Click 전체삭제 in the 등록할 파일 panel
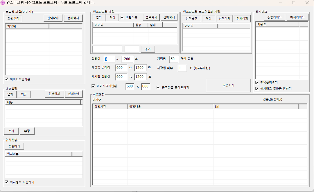 pyautogui.click(x=73, y=18)
